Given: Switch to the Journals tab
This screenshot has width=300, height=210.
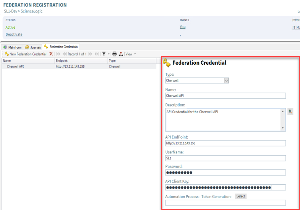Looking at the screenshot, I should click(33, 47).
